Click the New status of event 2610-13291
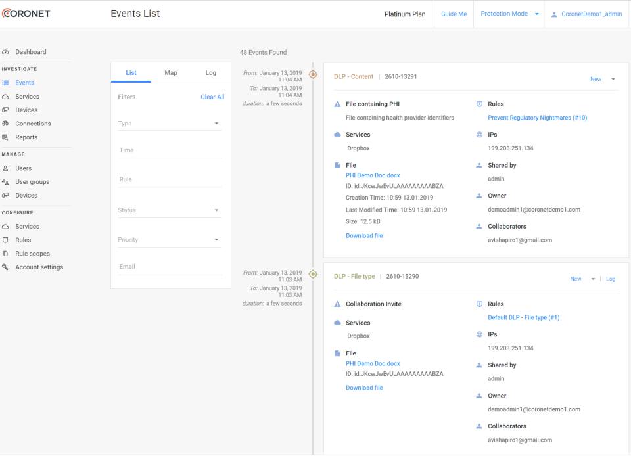631x456 pixels. 596,80
